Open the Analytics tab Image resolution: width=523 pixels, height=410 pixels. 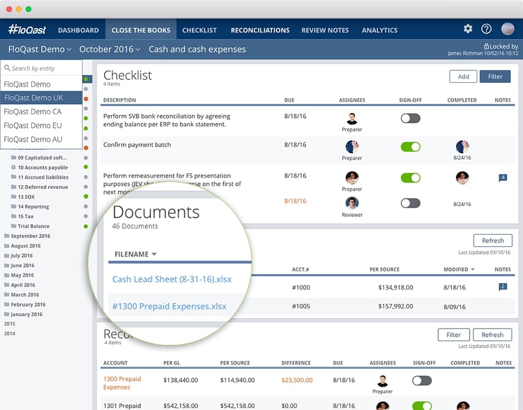coord(379,30)
